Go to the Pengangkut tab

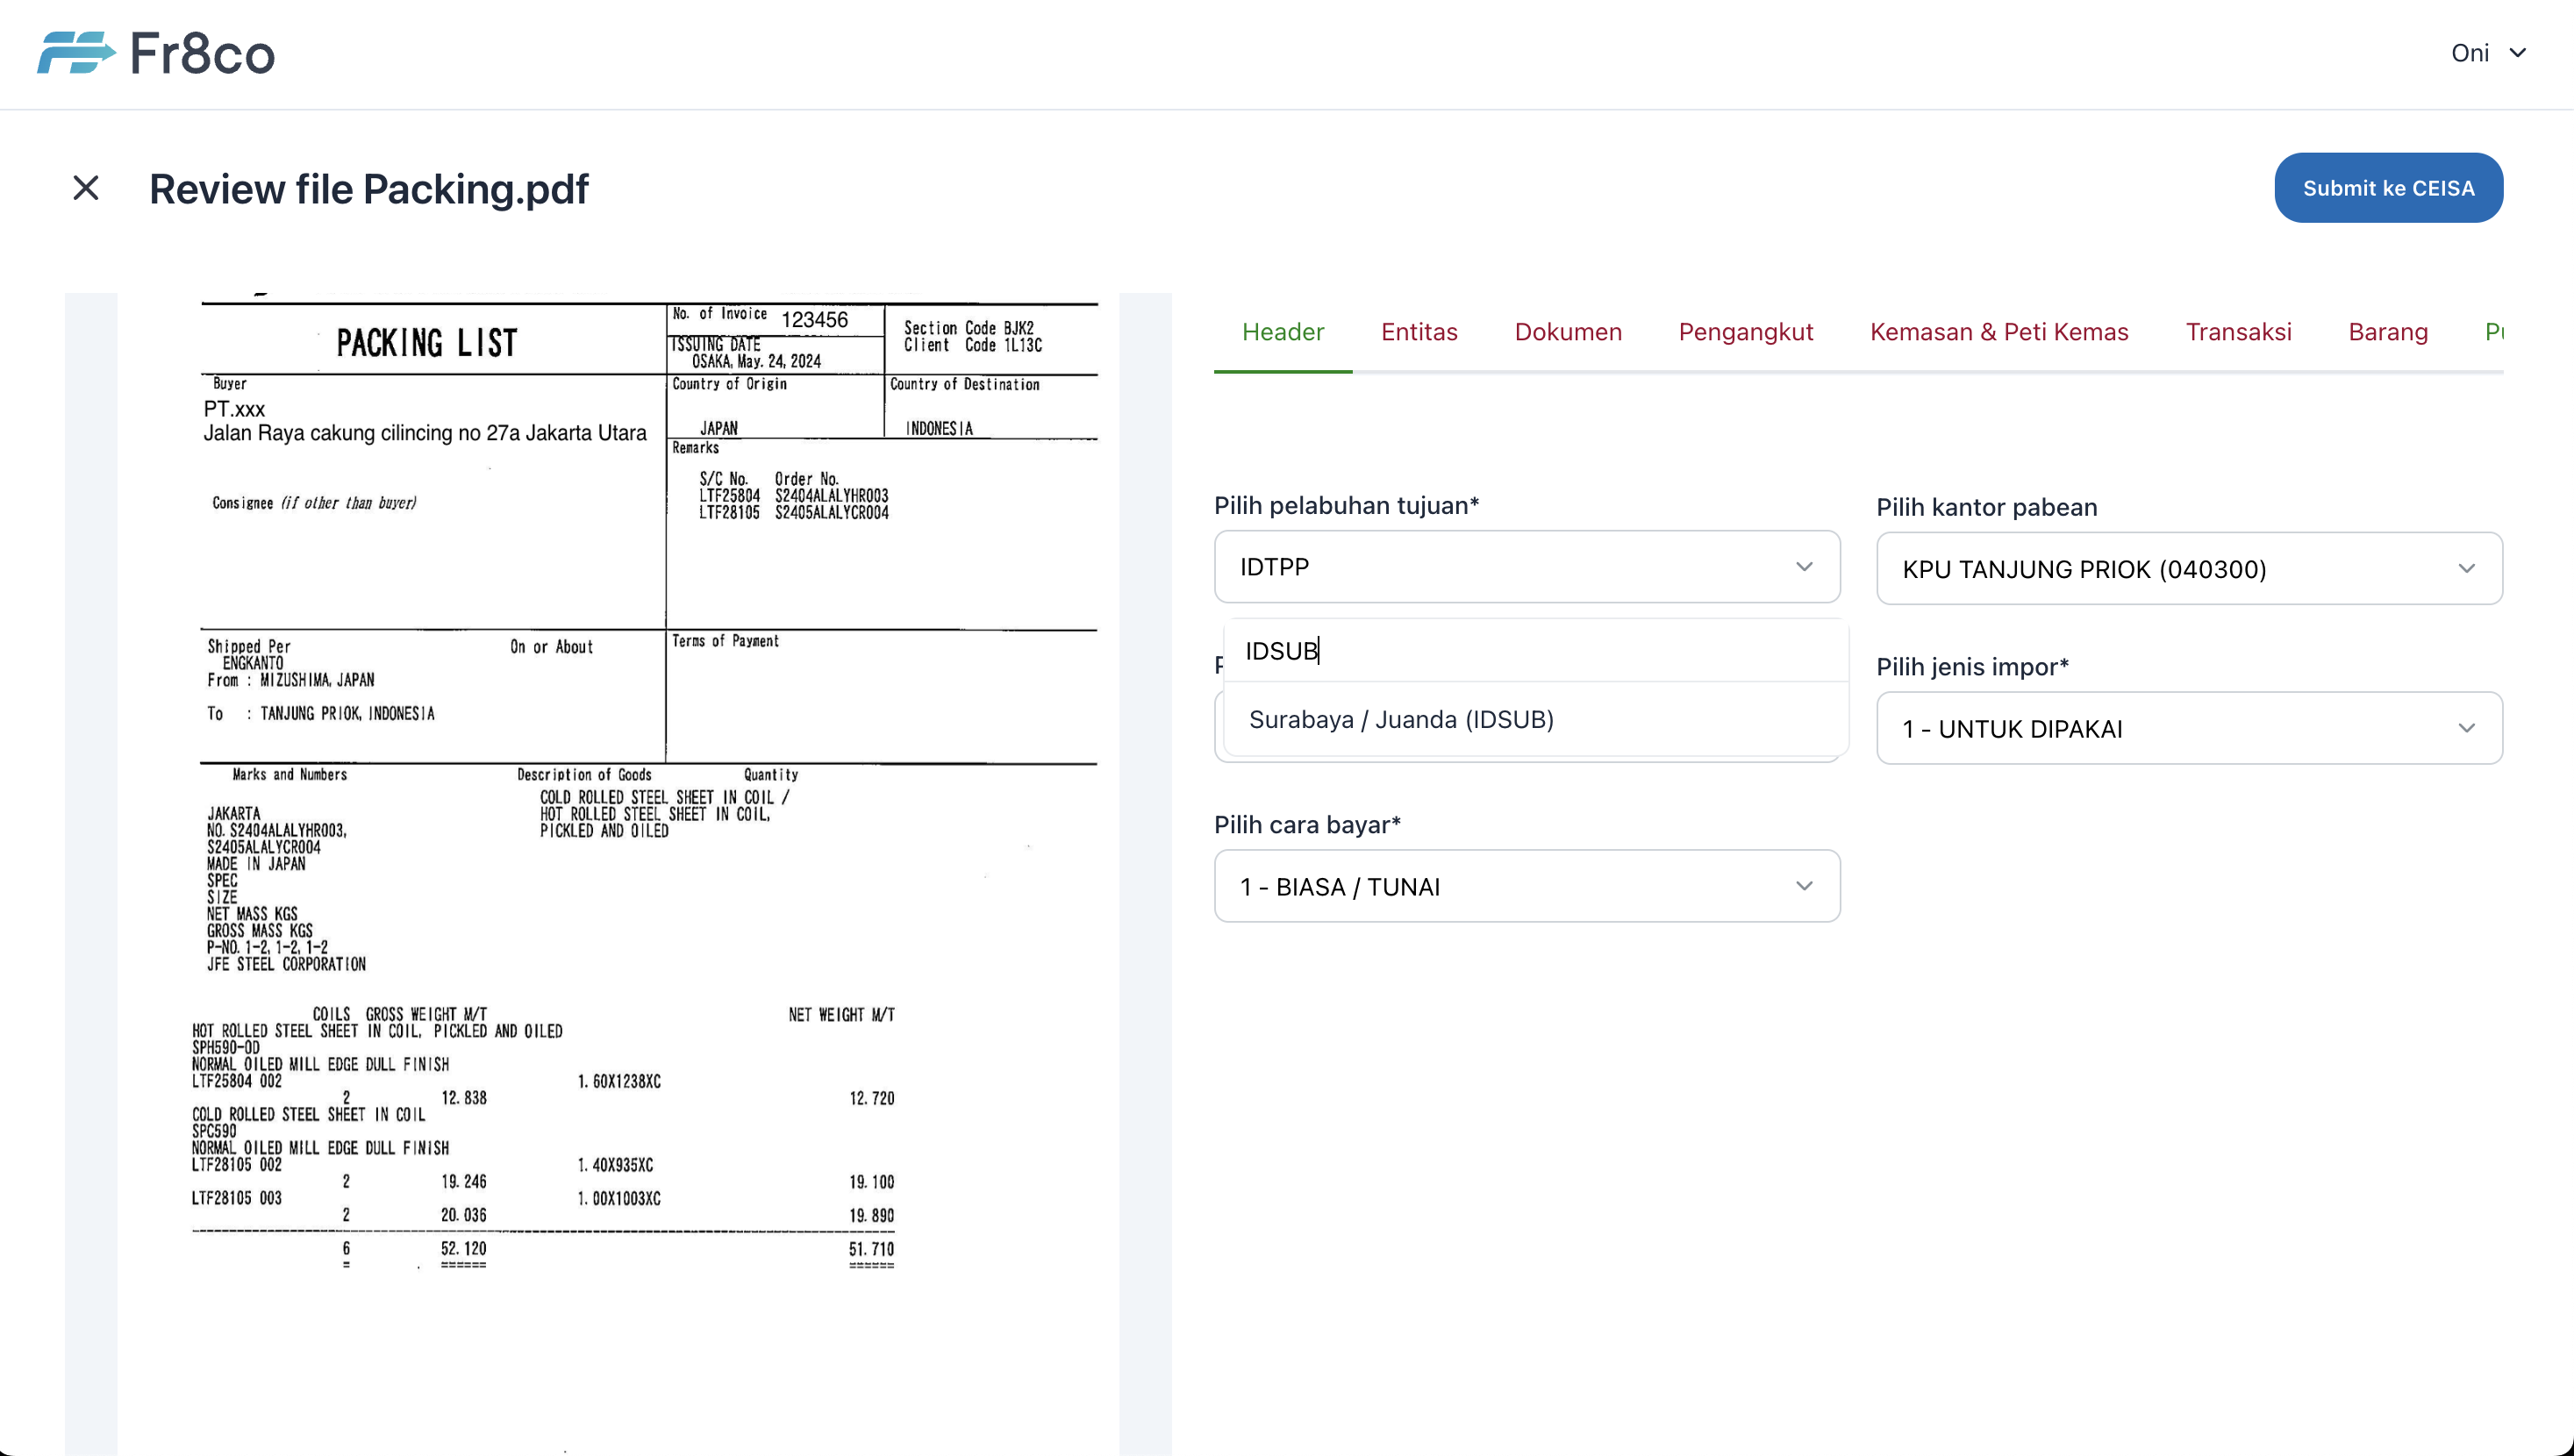1745,332
